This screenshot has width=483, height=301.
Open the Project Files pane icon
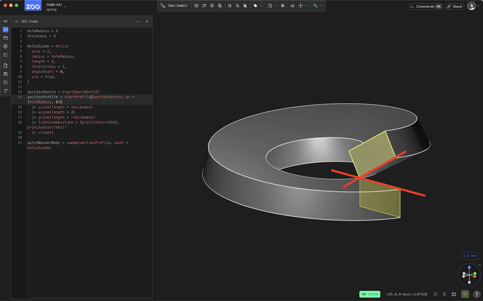5,38
